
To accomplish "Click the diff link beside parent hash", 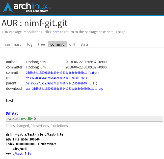I will 93,83.
